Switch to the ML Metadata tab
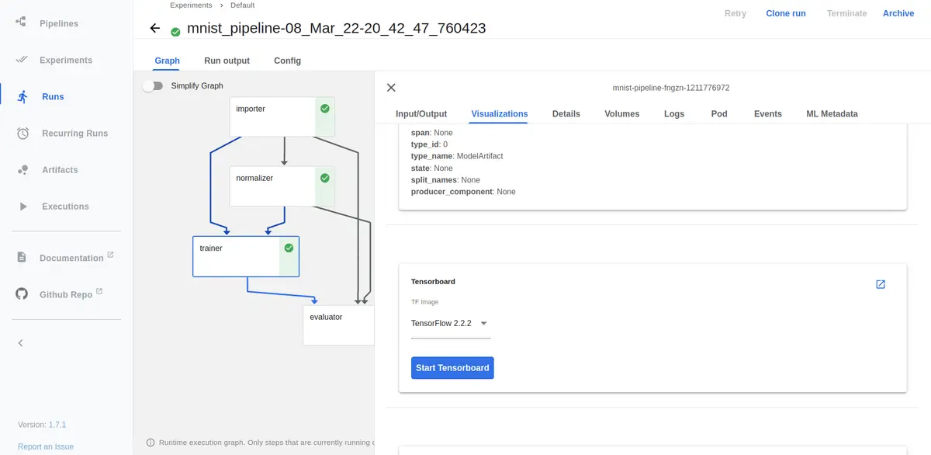This screenshot has width=931, height=455. click(x=832, y=113)
